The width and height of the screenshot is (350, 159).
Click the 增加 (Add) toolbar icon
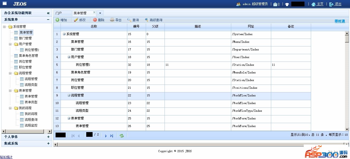pos(58,20)
